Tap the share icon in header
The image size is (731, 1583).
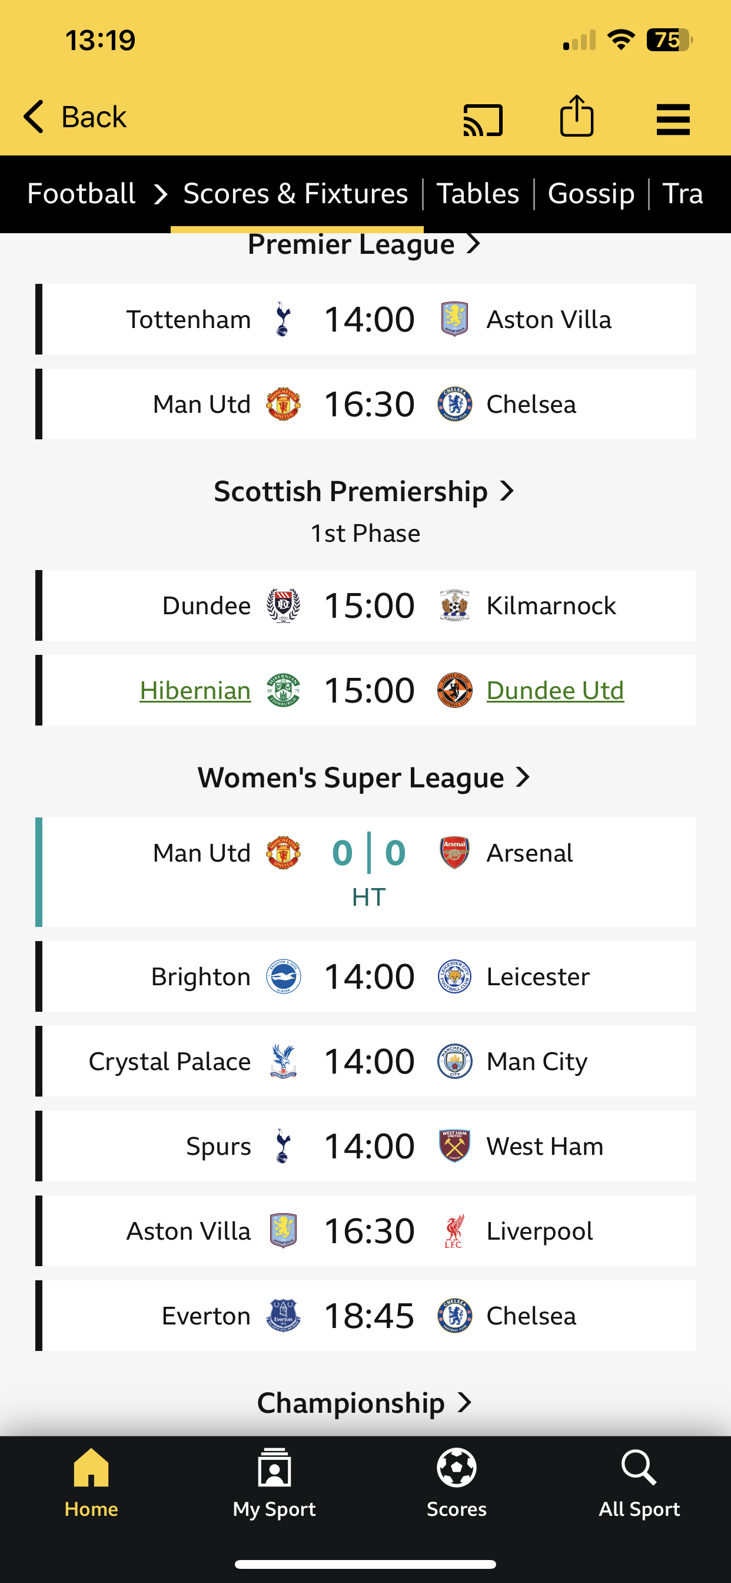(577, 116)
